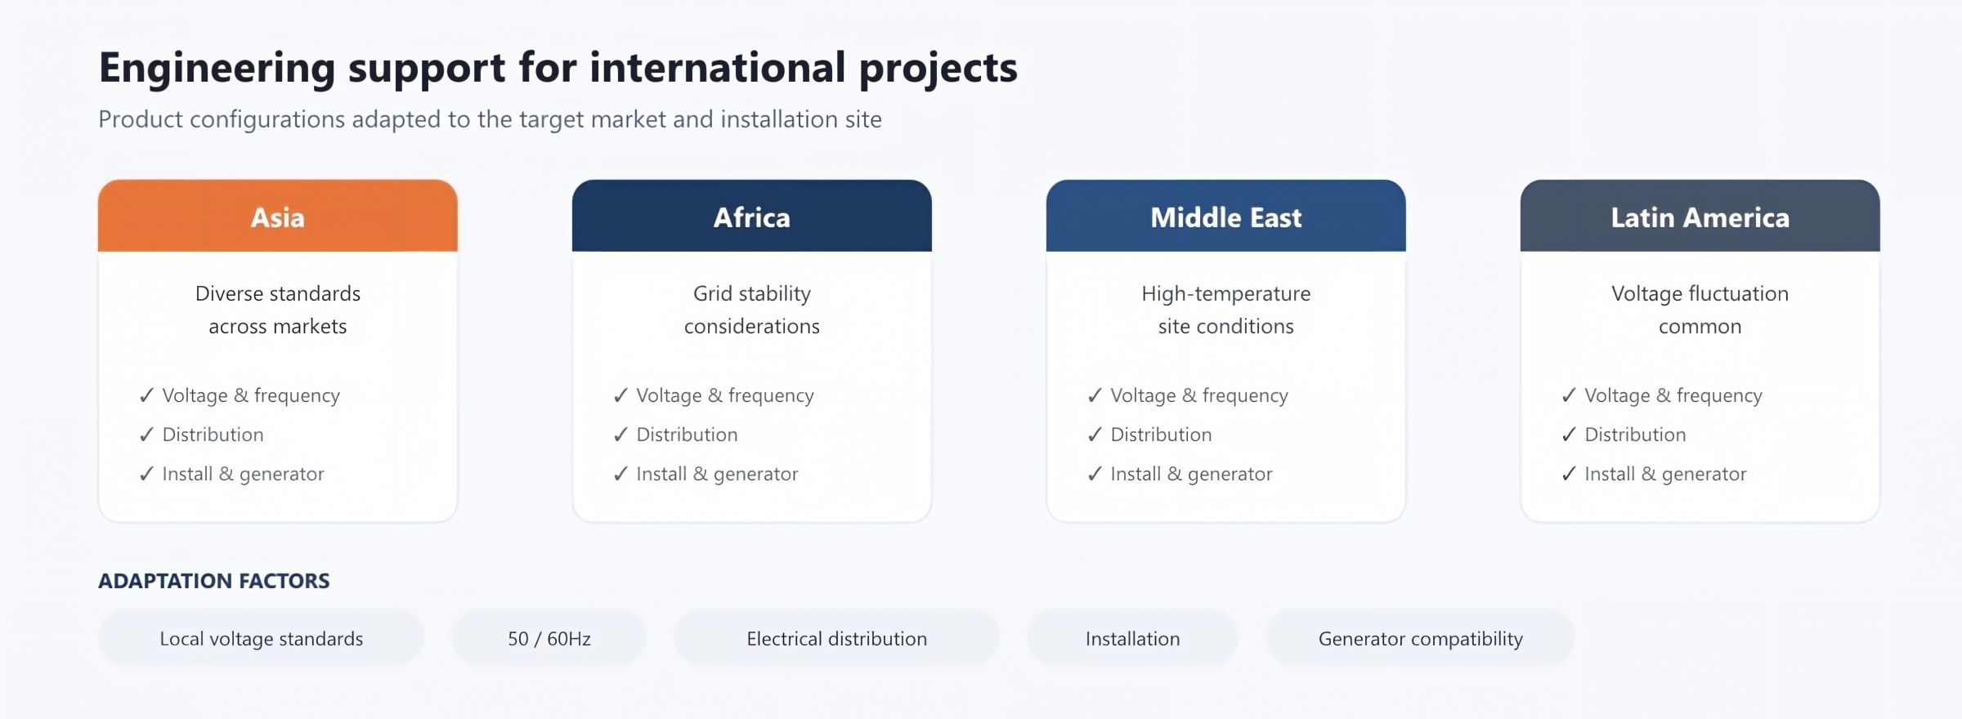Image resolution: width=1962 pixels, height=719 pixels.
Task: Click 'Install & generator' text in Asia card
Action: click(x=243, y=474)
